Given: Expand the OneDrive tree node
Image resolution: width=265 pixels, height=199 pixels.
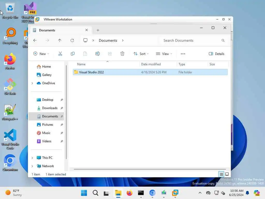Looking at the screenshot, I should click(x=32, y=83).
